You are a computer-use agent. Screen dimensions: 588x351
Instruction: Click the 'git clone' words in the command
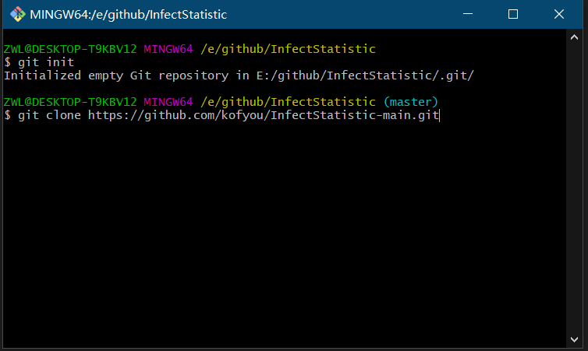[x=49, y=115]
